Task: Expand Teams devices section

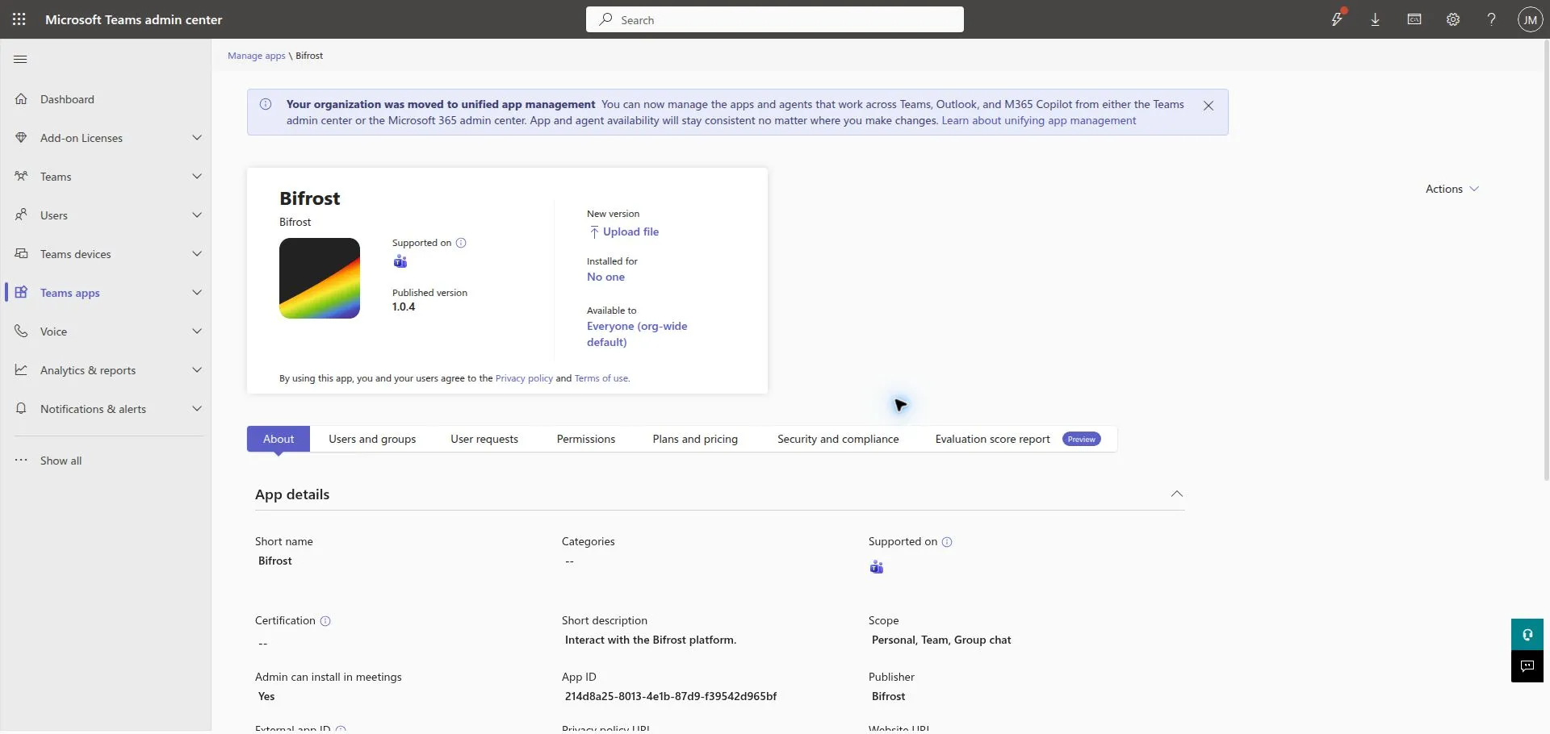Action: point(197,254)
